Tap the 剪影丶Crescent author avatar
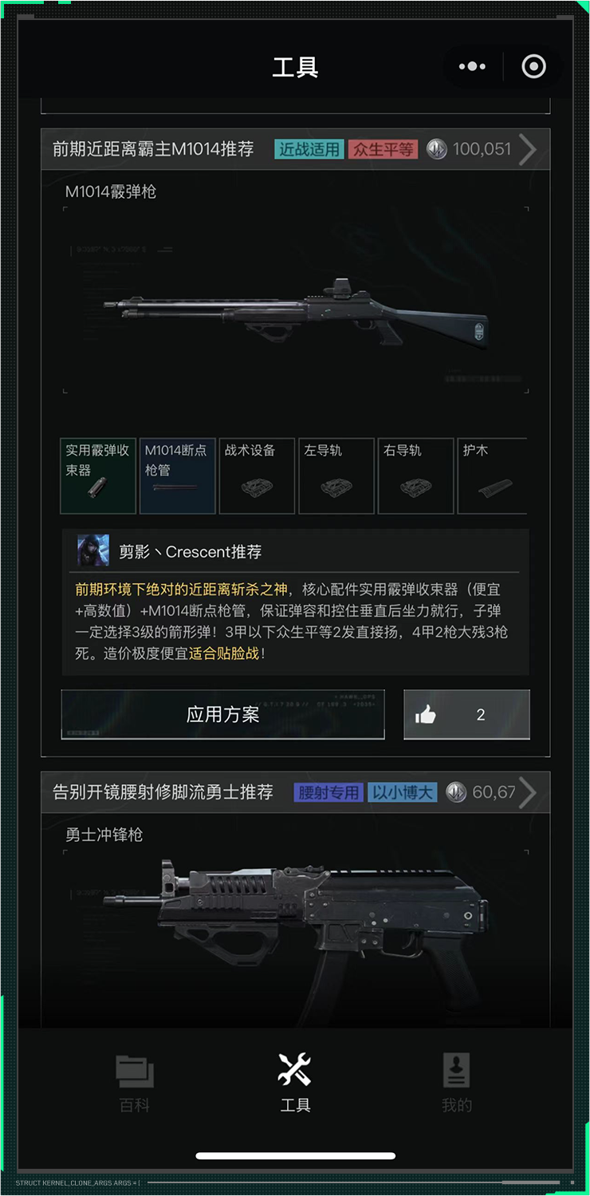 [93, 551]
